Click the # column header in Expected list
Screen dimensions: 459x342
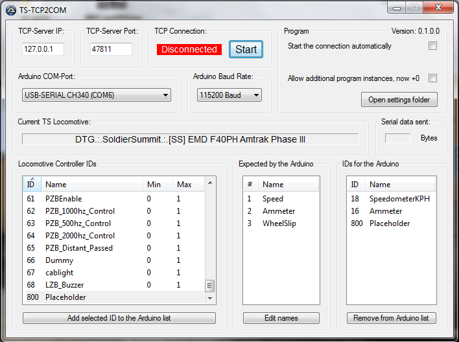point(251,185)
